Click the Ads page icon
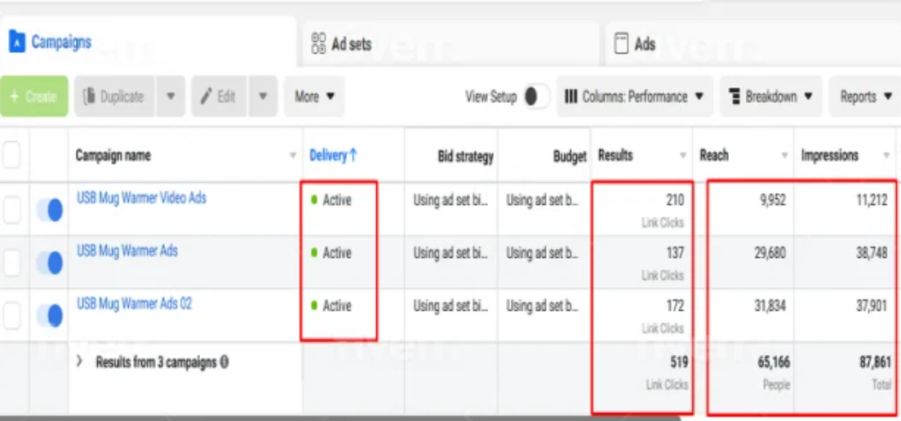Viewport: 901px width, 421px height. tap(621, 43)
